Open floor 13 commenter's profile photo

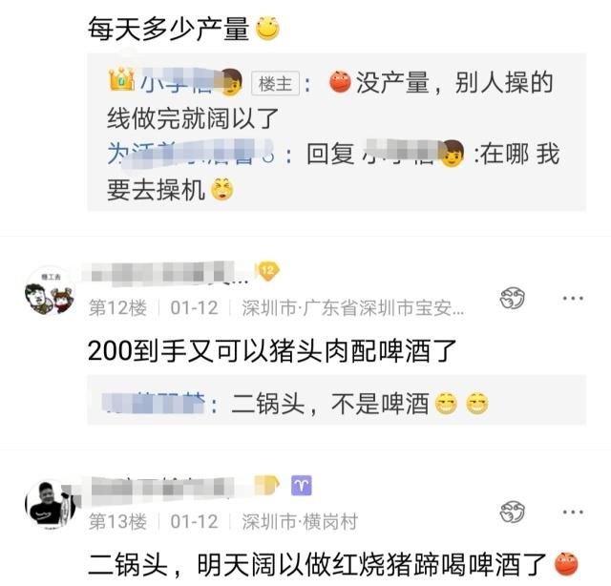point(50,505)
